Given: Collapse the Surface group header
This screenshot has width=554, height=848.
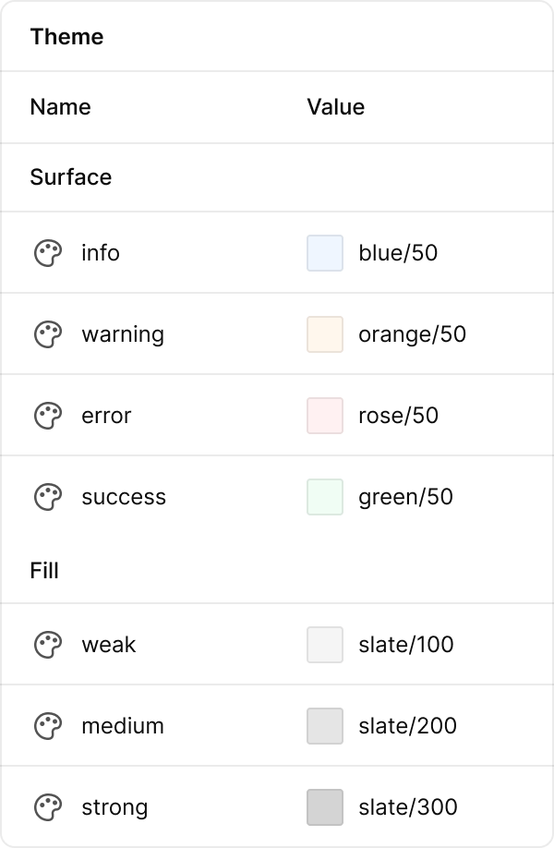Looking at the screenshot, I should pyautogui.click(x=71, y=177).
